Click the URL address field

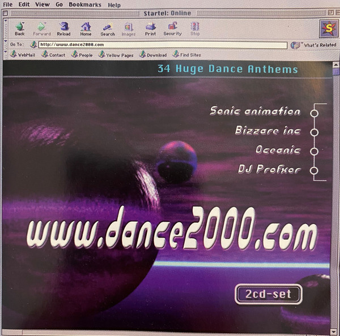pyautogui.click(x=163, y=45)
